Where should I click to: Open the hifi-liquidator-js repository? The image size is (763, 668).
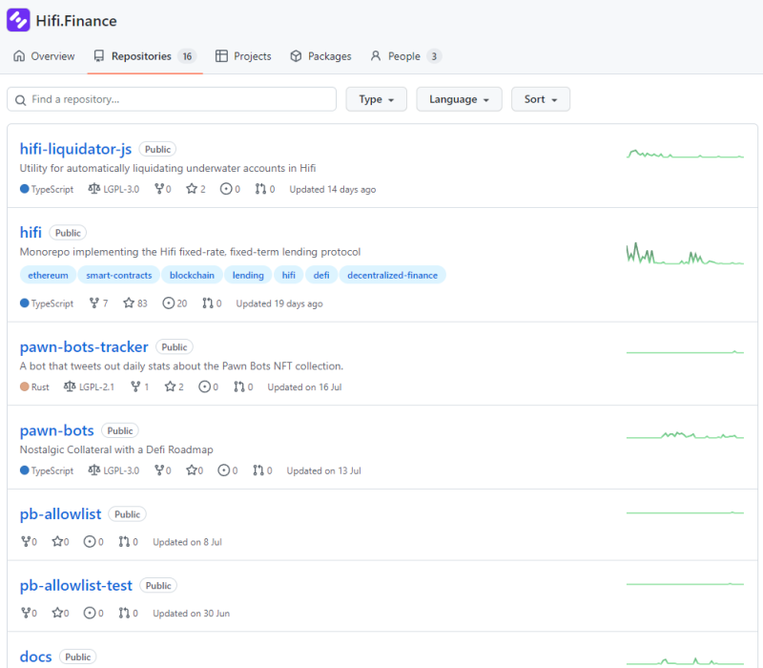(75, 149)
